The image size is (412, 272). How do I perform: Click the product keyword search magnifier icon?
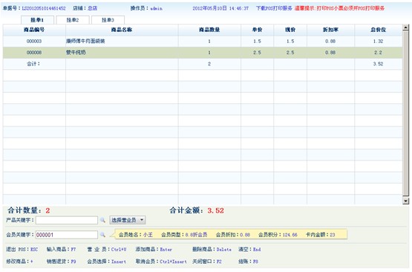pyautogui.click(x=102, y=220)
